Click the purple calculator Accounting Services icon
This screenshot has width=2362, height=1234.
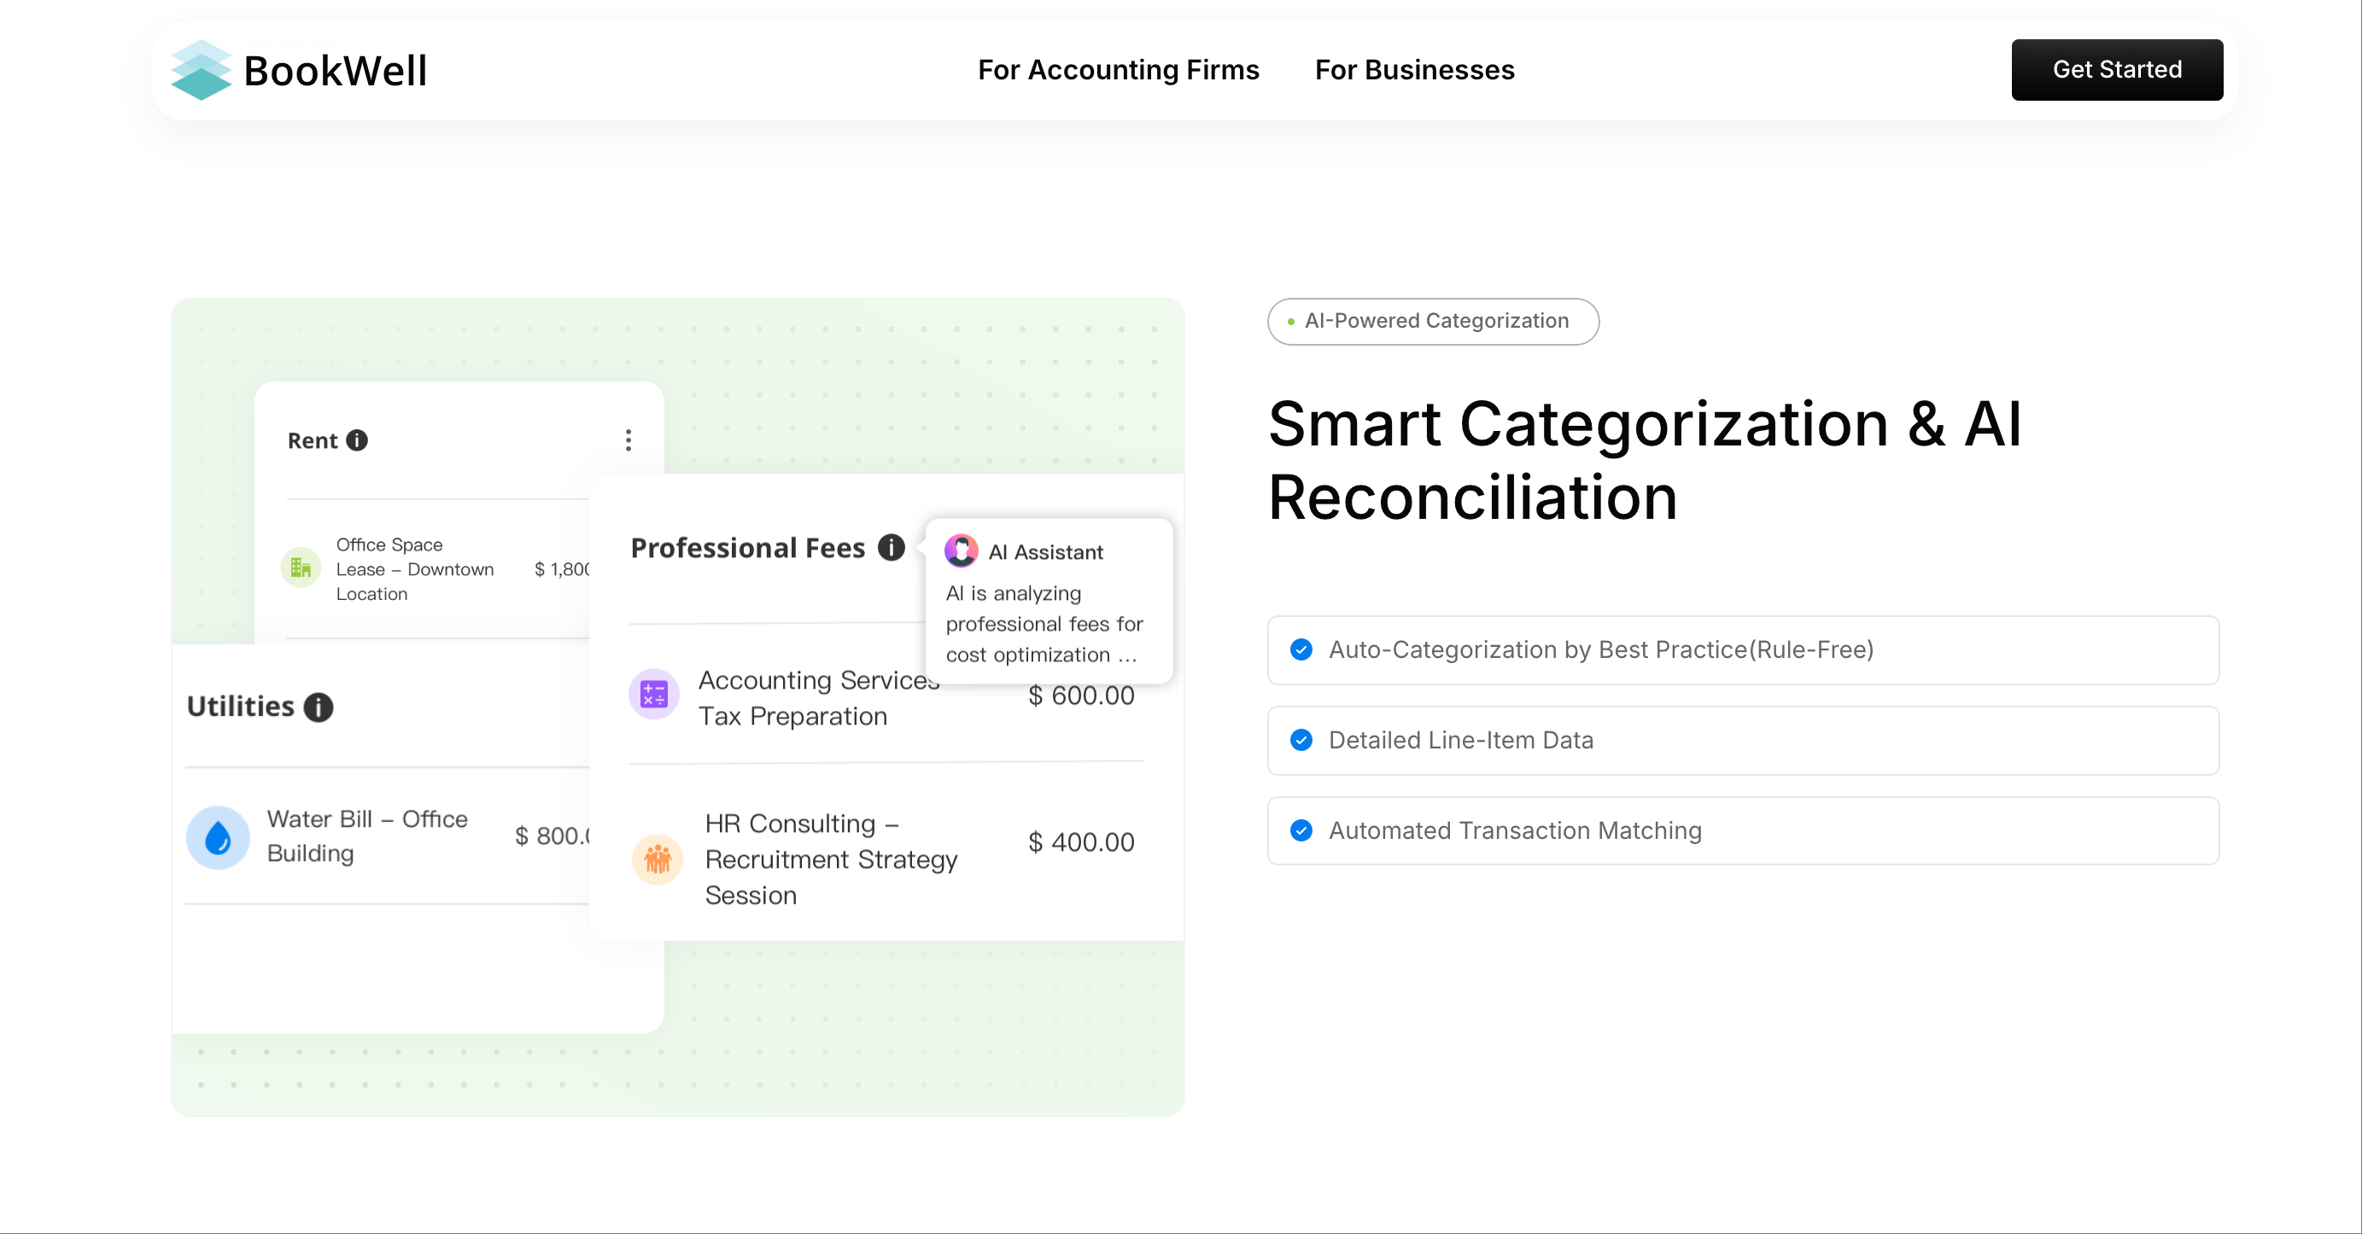point(654,695)
